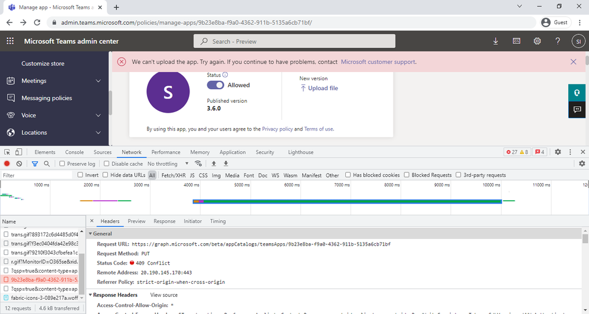Select the failed 9b23e8ba request row
This screenshot has width=589, height=314.
coord(41,280)
